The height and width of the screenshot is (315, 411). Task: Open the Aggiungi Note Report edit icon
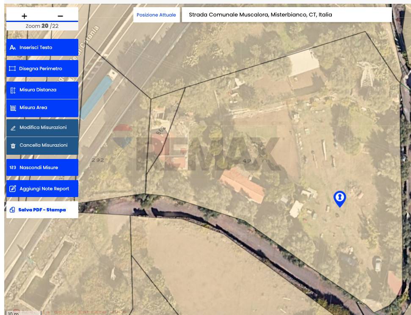click(x=13, y=189)
